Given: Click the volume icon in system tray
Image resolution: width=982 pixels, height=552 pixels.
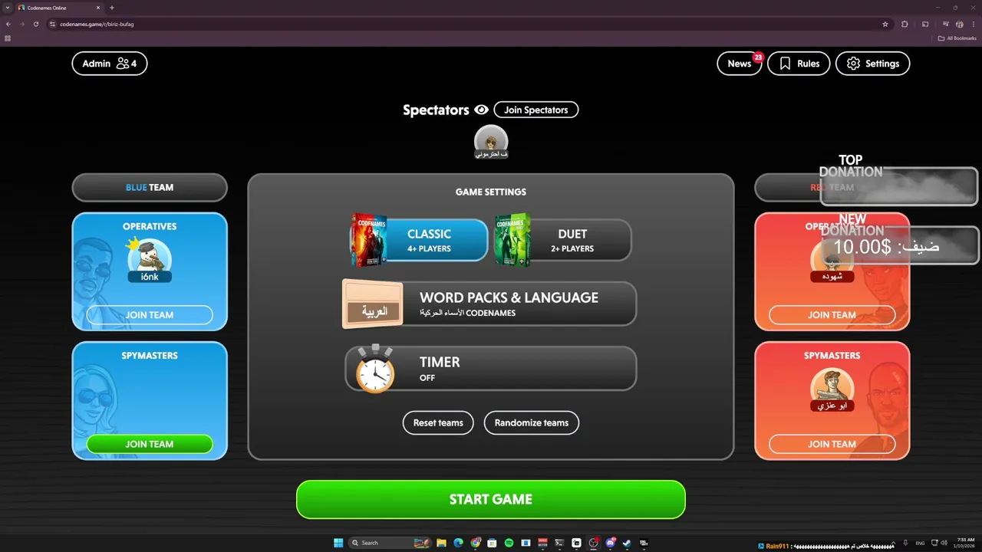Looking at the screenshot, I should pyautogui.click(x=943, y=543).
